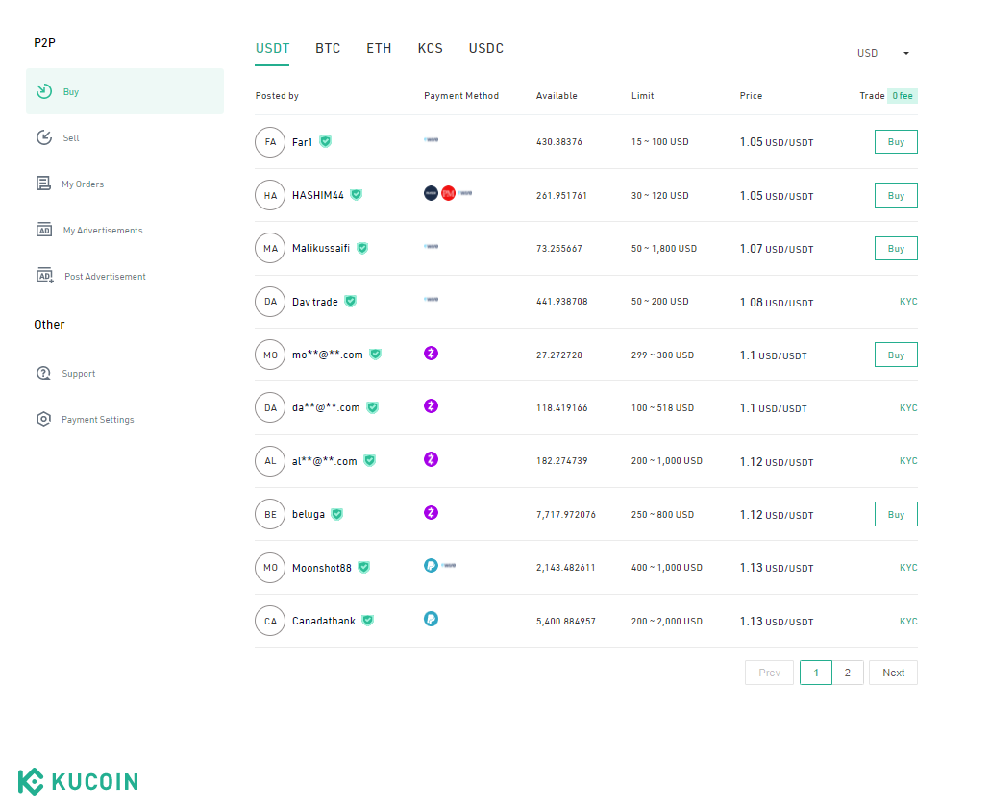Click the Buy clock icon in sidebar

[x=43, y=91]
